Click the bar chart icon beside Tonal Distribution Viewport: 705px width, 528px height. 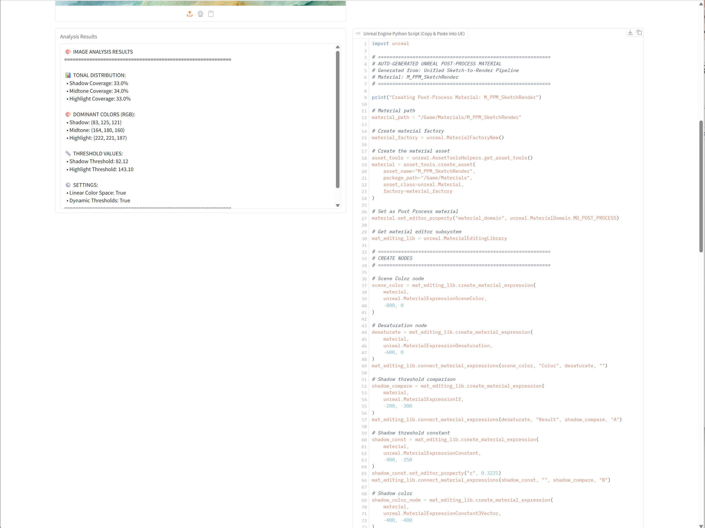(68, 75)
